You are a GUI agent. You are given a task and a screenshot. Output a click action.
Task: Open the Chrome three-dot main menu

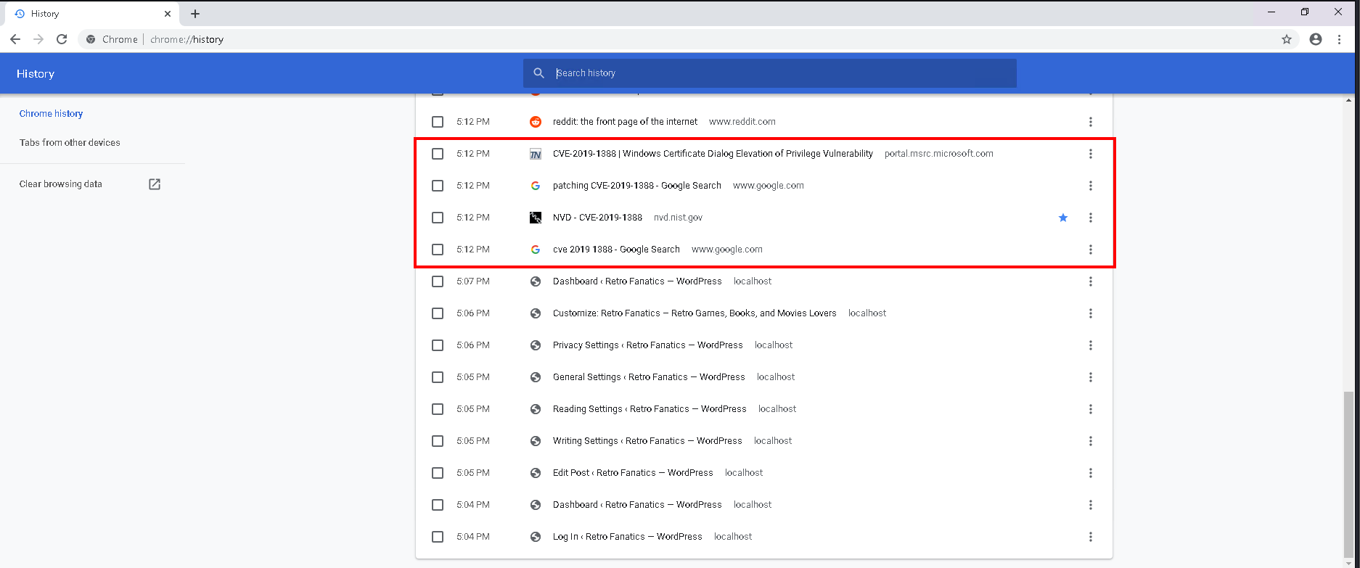coord(1339,39)
